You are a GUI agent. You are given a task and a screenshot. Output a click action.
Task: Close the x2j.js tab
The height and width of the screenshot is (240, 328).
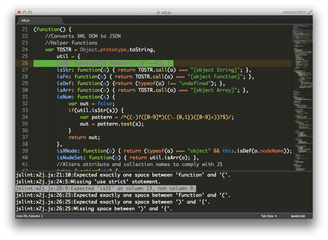57,20
